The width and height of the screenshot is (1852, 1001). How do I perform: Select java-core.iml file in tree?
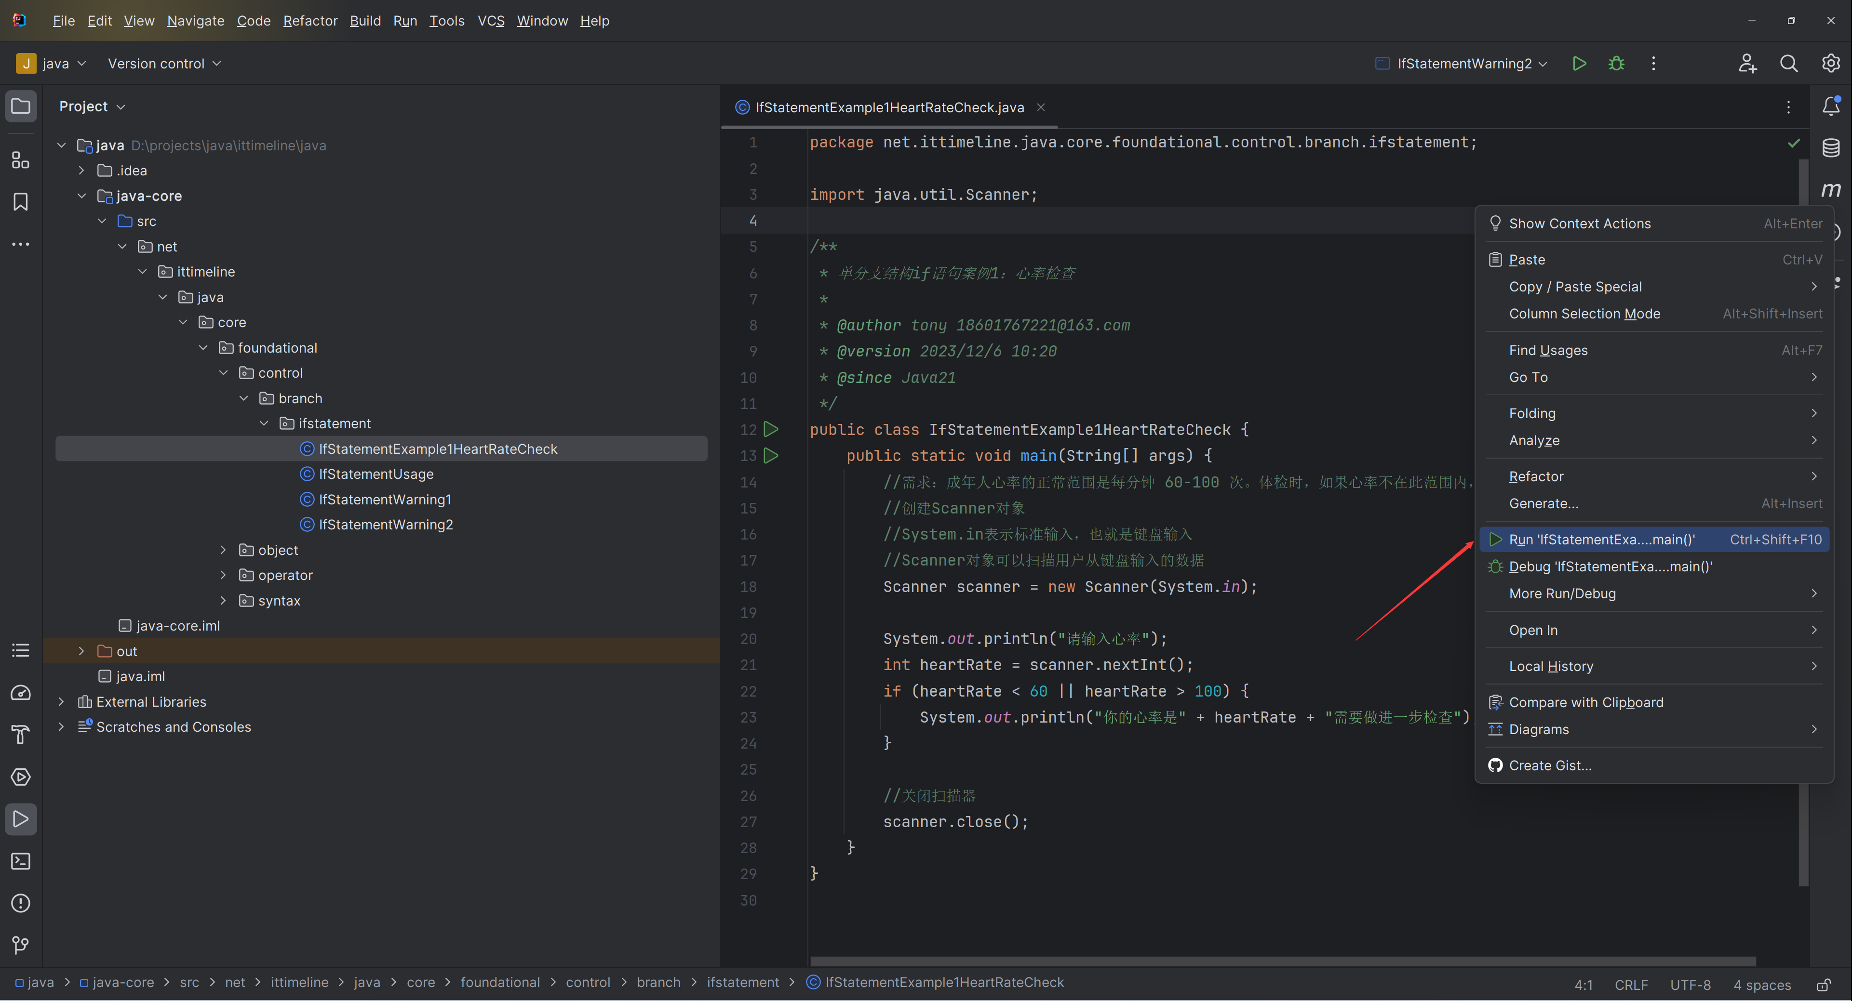coord(169,626)
